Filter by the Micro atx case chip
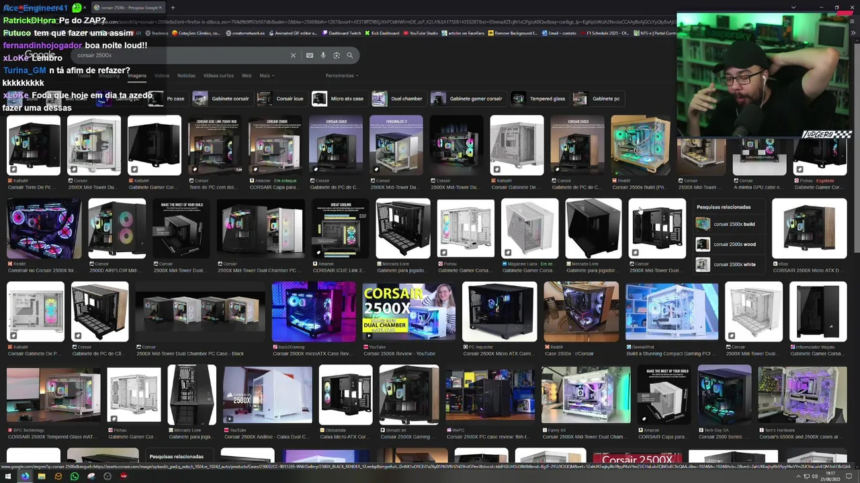860x483 pixels. click(339, 99)
